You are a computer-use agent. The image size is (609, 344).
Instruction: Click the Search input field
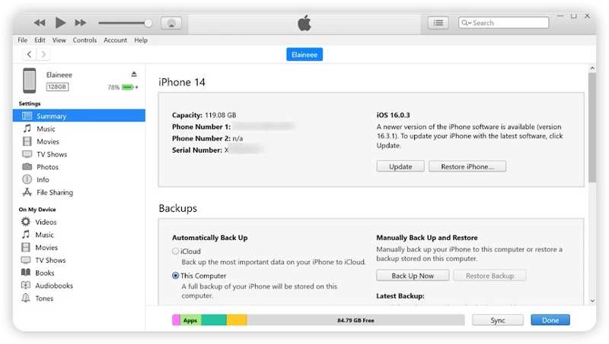(x=504, y=23)
